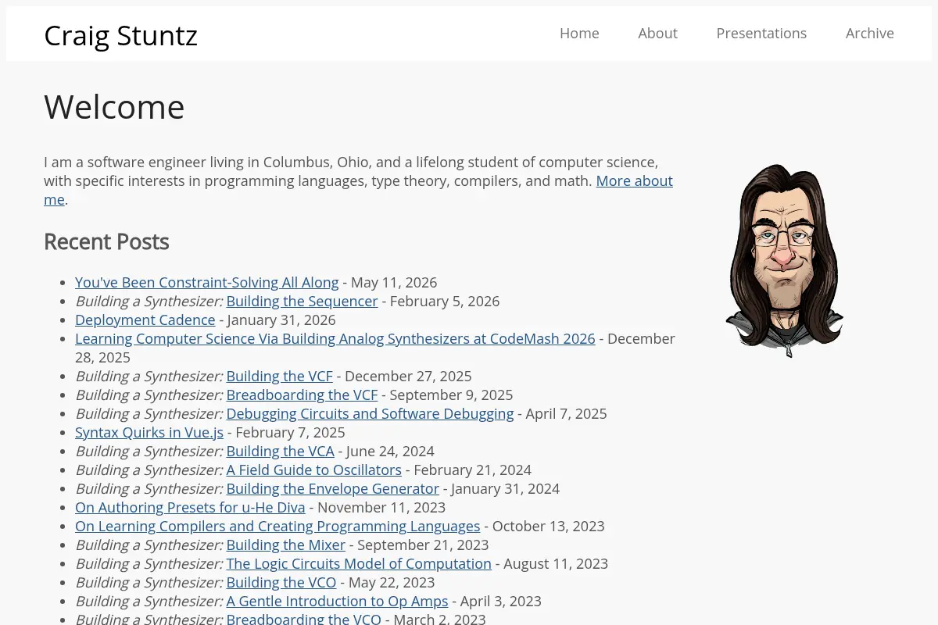
Task: Read the Deployment Cadence post
Action: coord(145,320)
